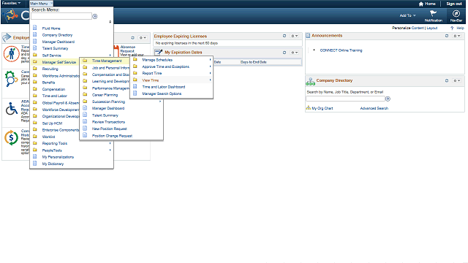Click the Announcements pagelet icon
Viewport: 468px width, 263px height.
tap(308, 36)
